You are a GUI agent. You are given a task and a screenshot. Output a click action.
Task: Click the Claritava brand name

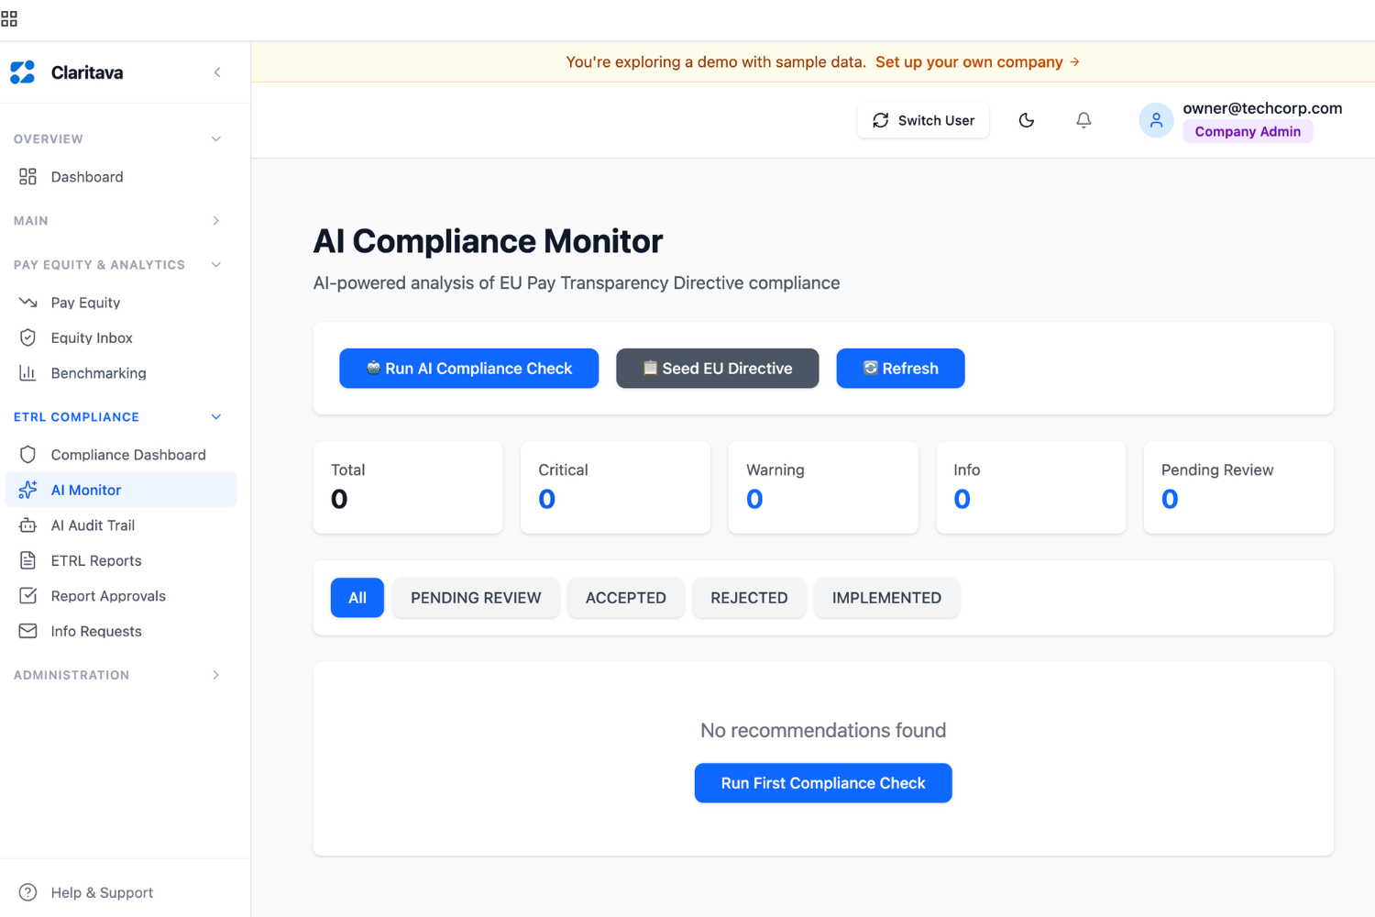[x=87, y=72]
